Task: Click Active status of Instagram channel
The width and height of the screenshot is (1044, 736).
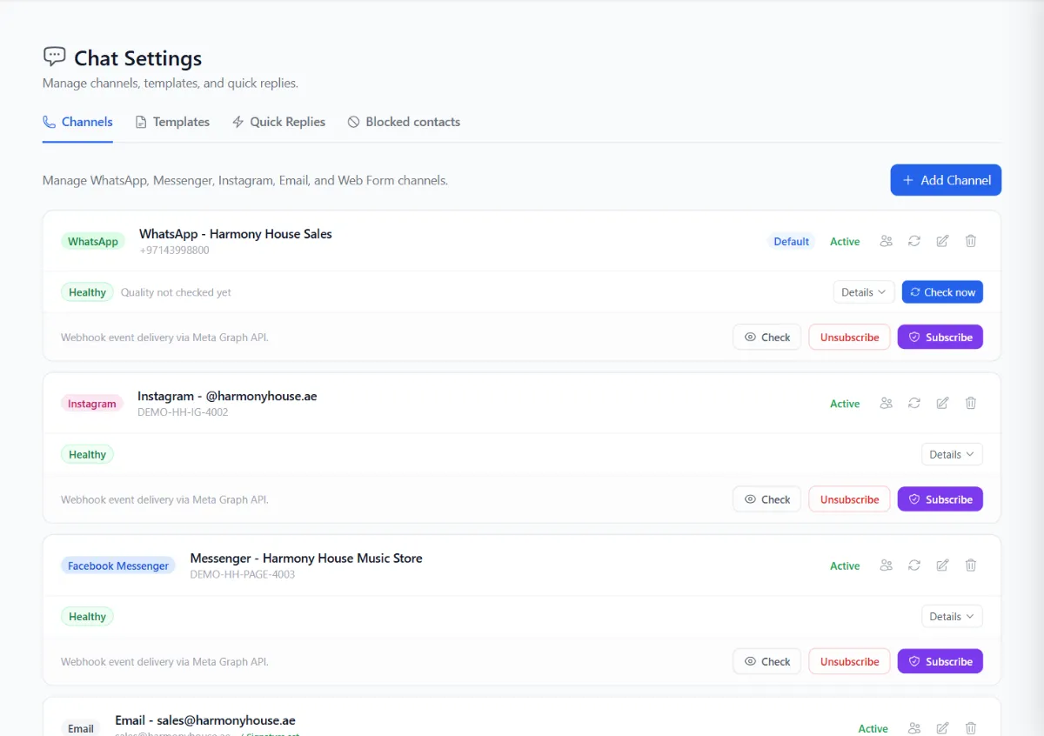Action: point(845,404)
